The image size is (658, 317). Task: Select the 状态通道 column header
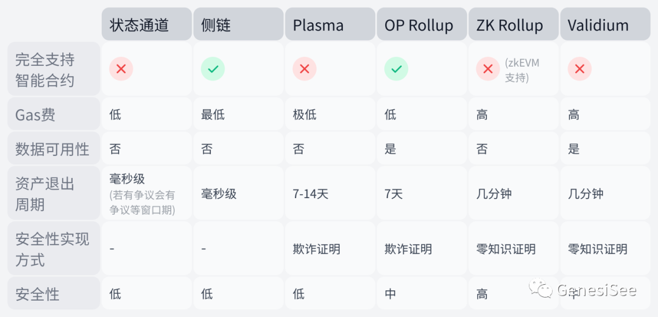[x=139, y=25]
